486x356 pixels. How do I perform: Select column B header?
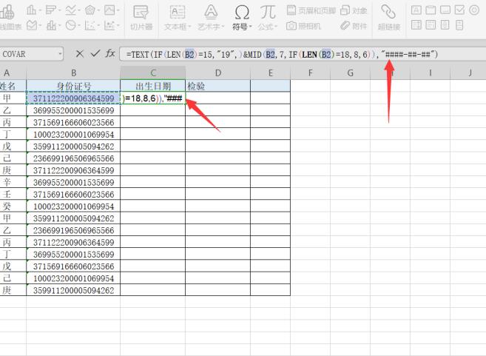pyautogui.click(x=73, y=73)
